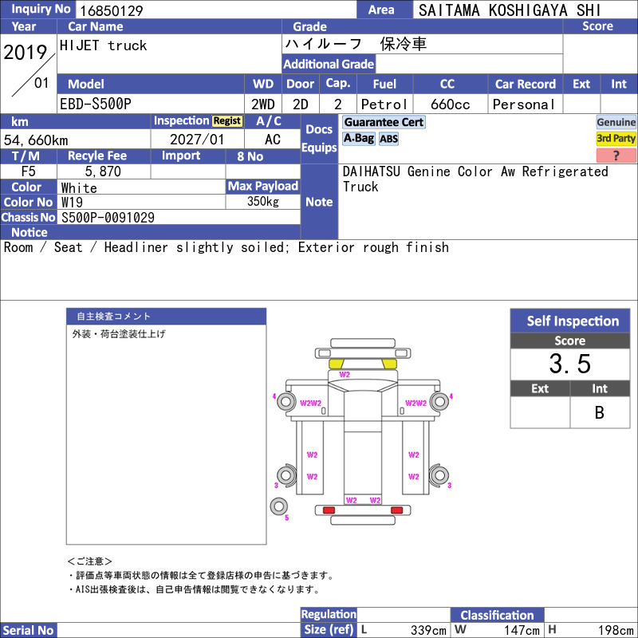638x638 pixels.
Task: Click the inquiry number 16850129
Action: 112,10
